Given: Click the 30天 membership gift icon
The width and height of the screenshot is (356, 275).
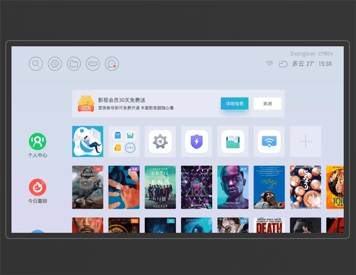Looking at the screenshot, I should [x=86, y=104].
